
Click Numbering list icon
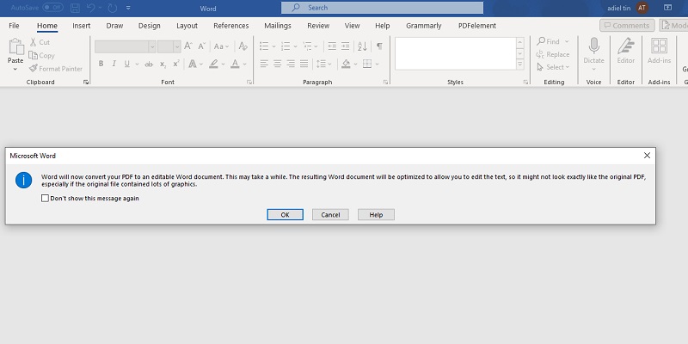[286, 46]
